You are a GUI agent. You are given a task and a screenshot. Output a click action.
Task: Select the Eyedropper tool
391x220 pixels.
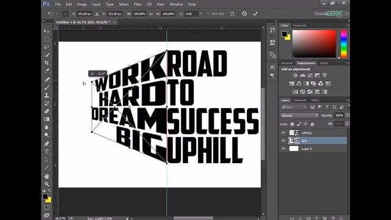46,71
